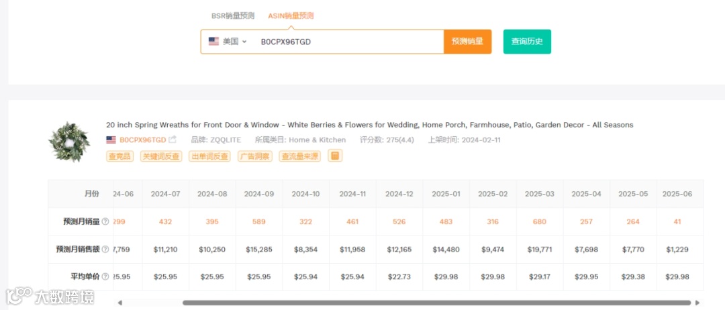Click the average price cell $29.38
Screen dimensions: 725x310
(633, 276)
